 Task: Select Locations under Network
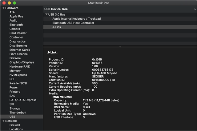coord(16,129)
